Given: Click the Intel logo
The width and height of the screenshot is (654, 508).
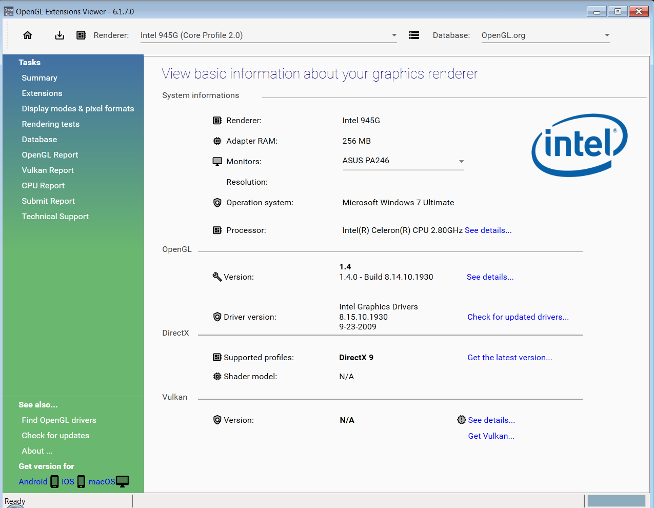Looking at the screenshot, I should pos(580,145).
